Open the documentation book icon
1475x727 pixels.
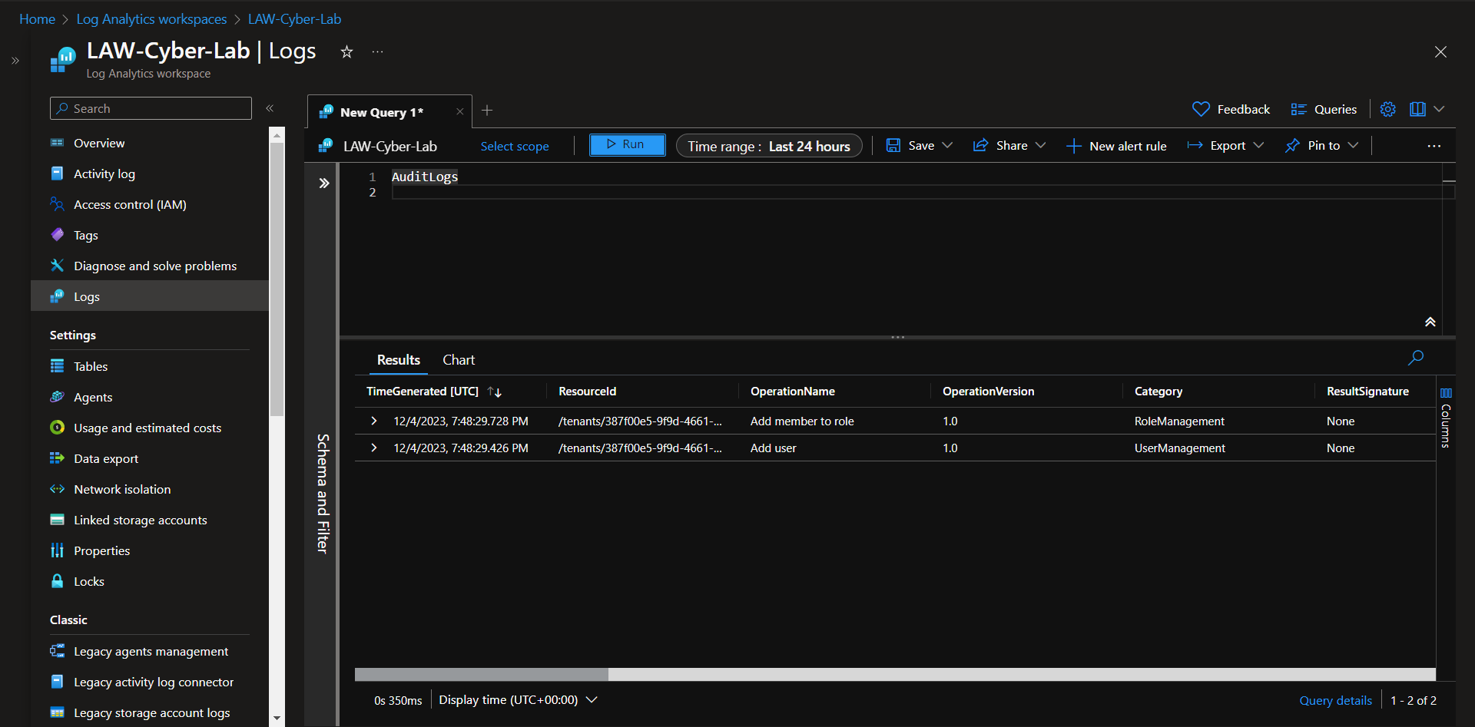pyautogui.click(x=1417, y=109)
